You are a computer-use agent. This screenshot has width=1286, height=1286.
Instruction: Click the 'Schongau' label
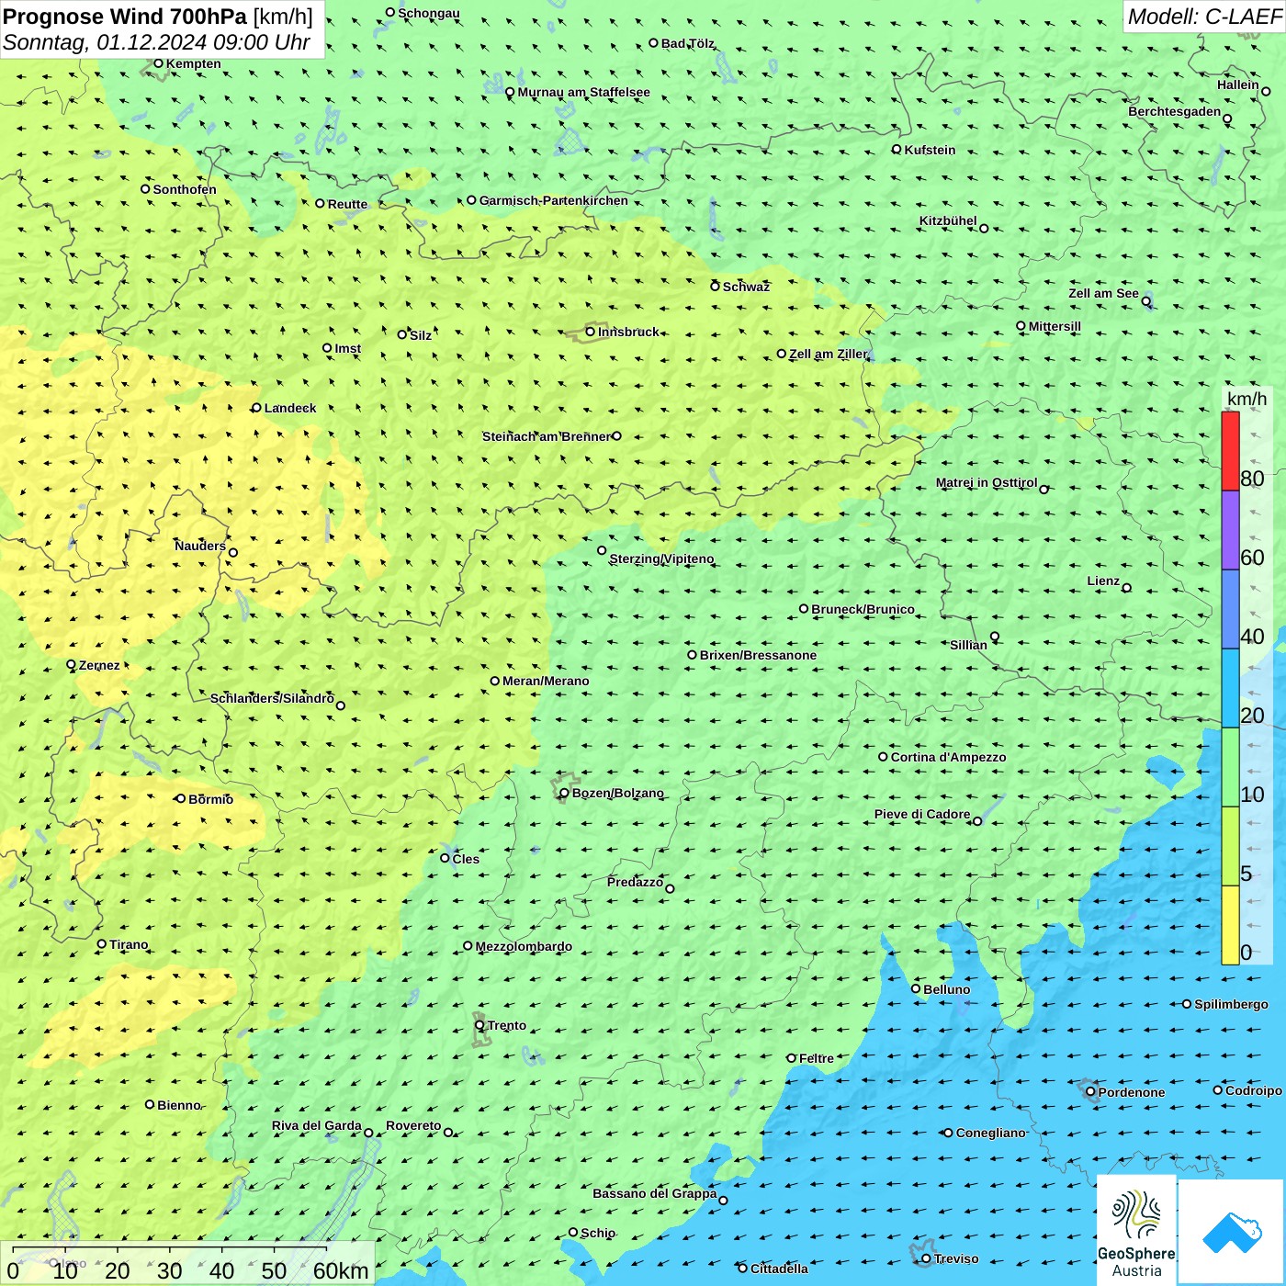[x=429, y=13]
